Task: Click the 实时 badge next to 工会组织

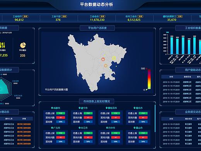Action: [x=25, y=16]
